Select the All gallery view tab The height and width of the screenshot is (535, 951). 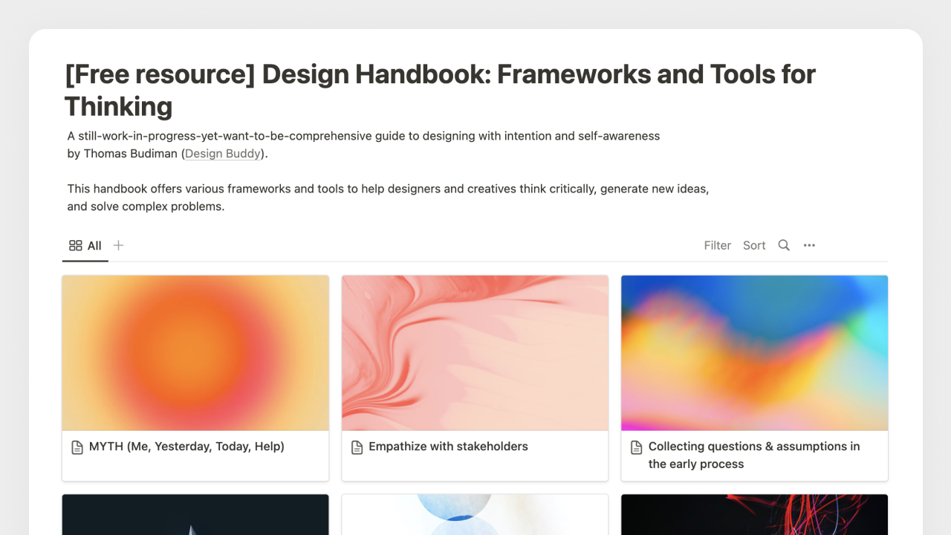pos(85,246)
